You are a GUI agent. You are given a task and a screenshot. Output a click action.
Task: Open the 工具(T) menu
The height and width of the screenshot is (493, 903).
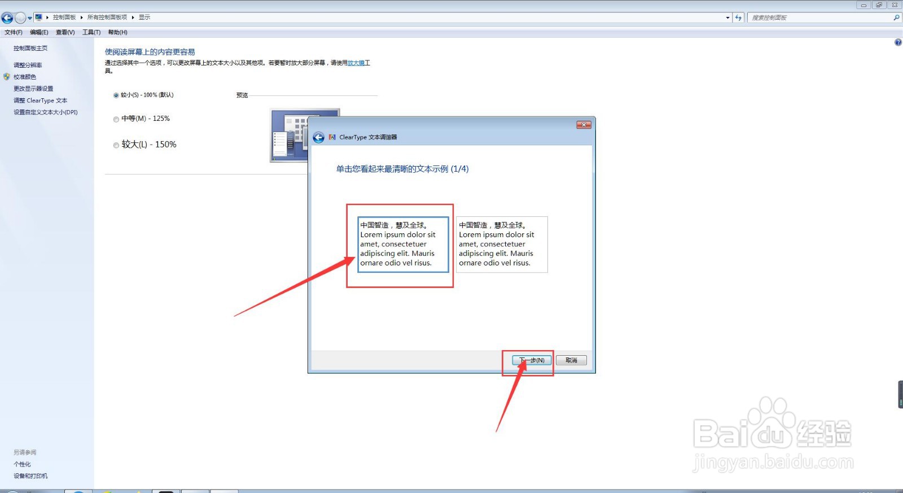[x=91, y=32]
